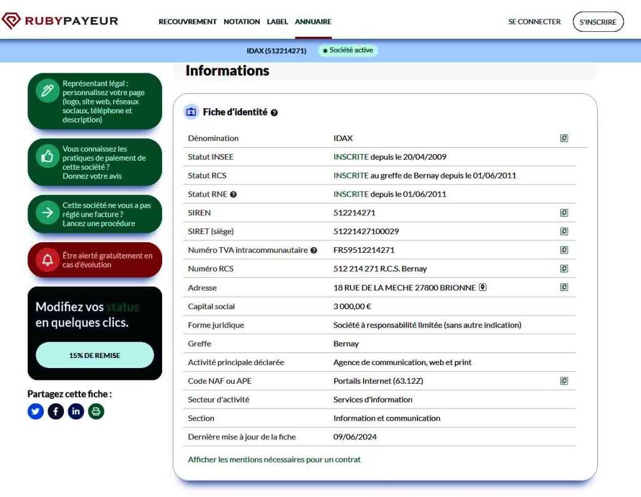Open the Recouvrement menu

[x=187, y=22]
